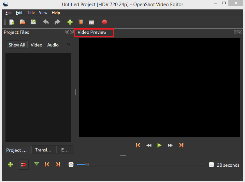Open the File menu
This screenshot has width=245, height=182.
pyautogui.click(x=8, y=13)
